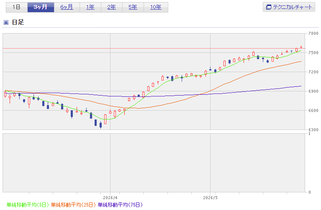The height and width of the screenshot is (210, 321).
Task: Click the 6600 price axis label
Action: point(313,111)
